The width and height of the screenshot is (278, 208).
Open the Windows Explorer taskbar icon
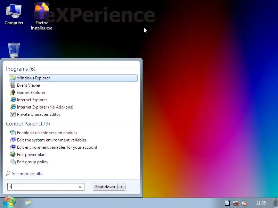click(x=28, y=203)
